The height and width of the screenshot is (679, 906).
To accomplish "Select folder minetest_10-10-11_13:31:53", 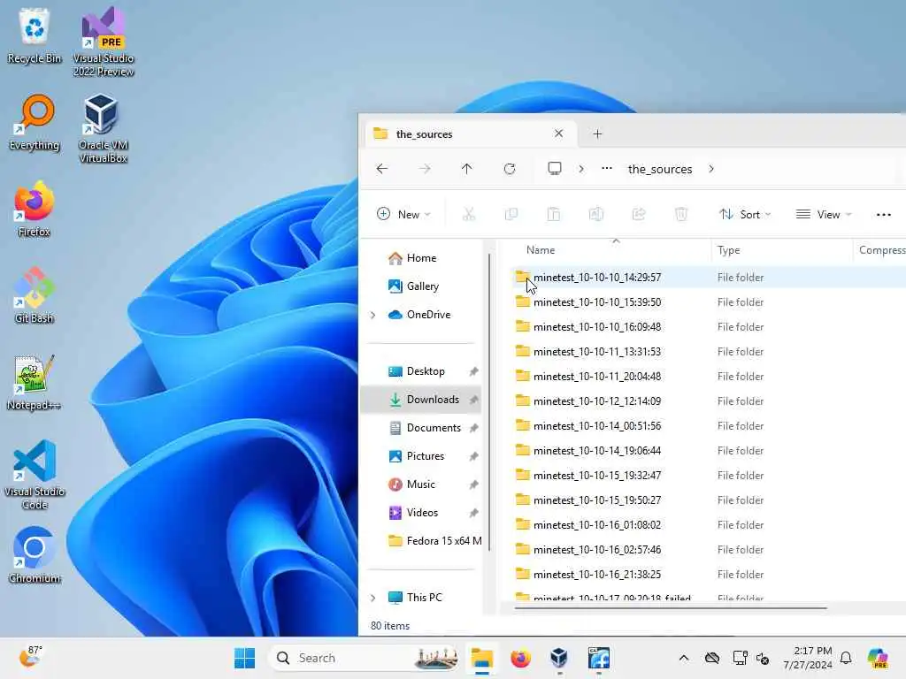I will click(597, 352).
